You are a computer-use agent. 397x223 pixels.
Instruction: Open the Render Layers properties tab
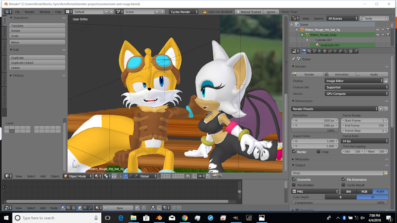tap(309, 51)
